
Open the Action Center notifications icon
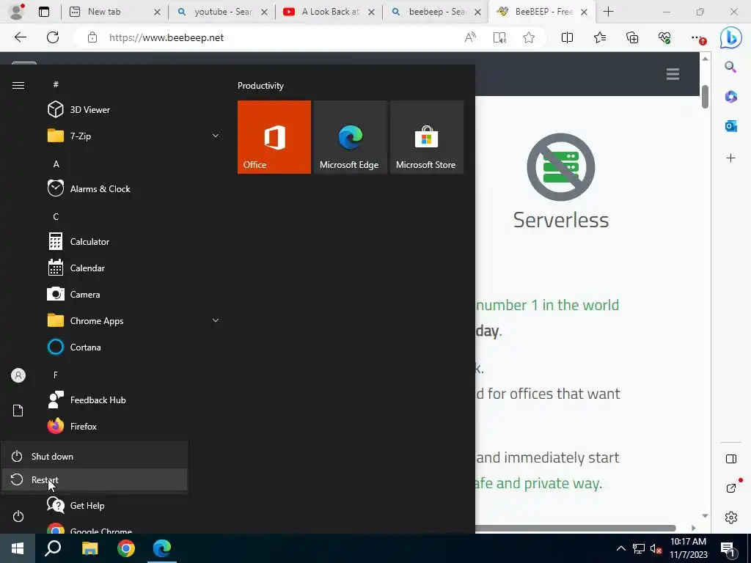728,548
